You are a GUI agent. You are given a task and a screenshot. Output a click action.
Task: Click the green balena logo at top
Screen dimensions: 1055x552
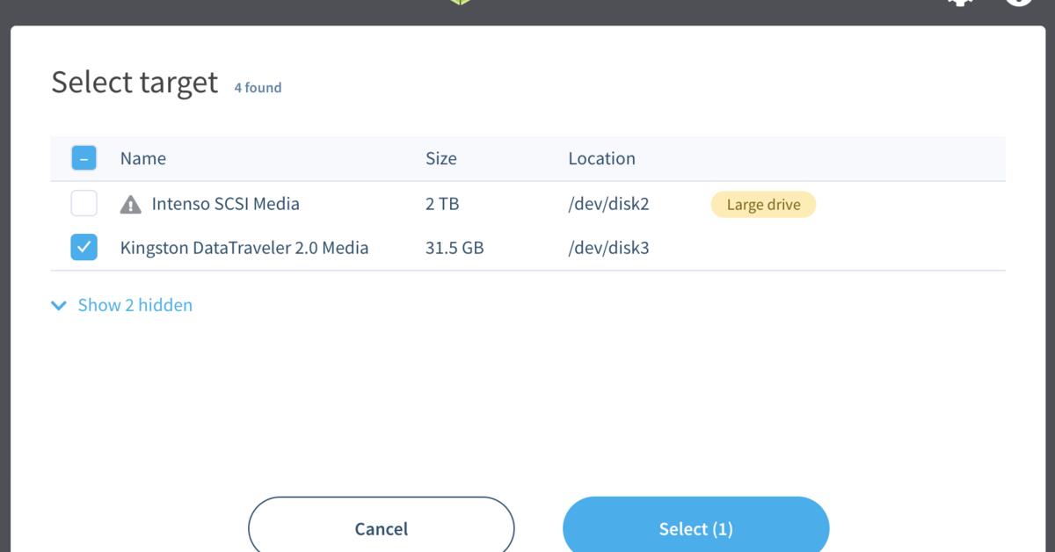click(460, 3)
